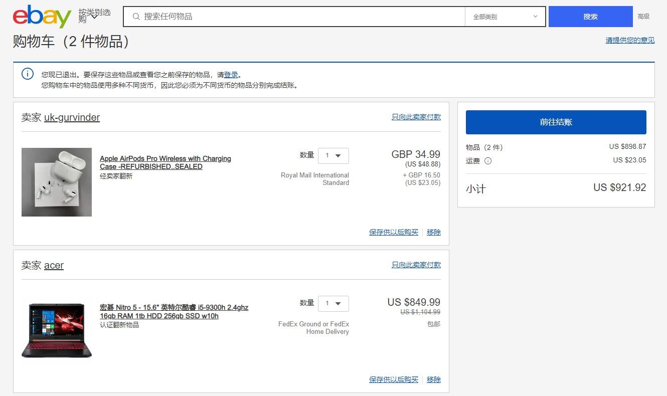Save the Acer Nitro 5 for later (保存供以后购买)
This screenshot has height=396, width=667.
(x=394, y=379)
